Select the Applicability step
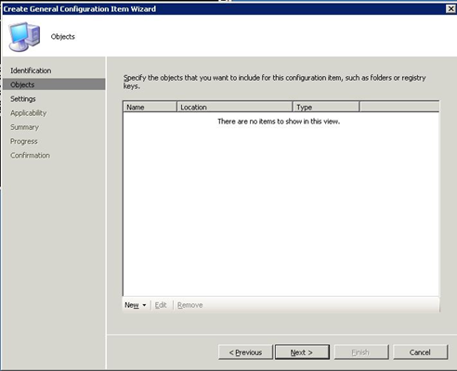The image size is (457, 371). tap(29, 113)
